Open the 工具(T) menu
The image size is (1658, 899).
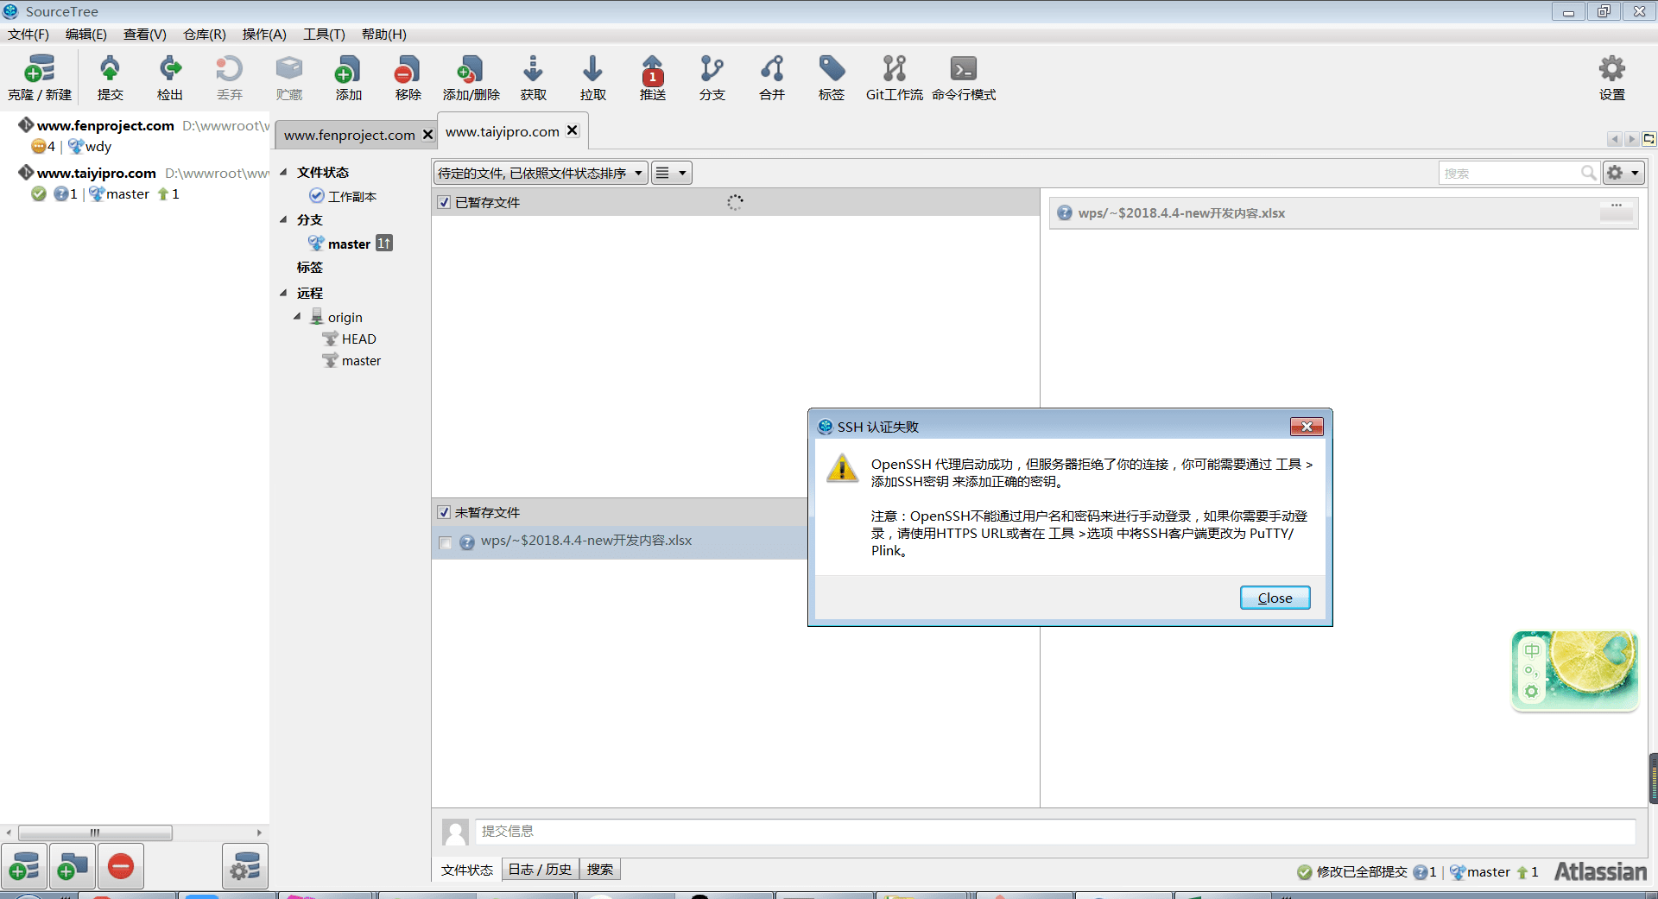point(323,35)
